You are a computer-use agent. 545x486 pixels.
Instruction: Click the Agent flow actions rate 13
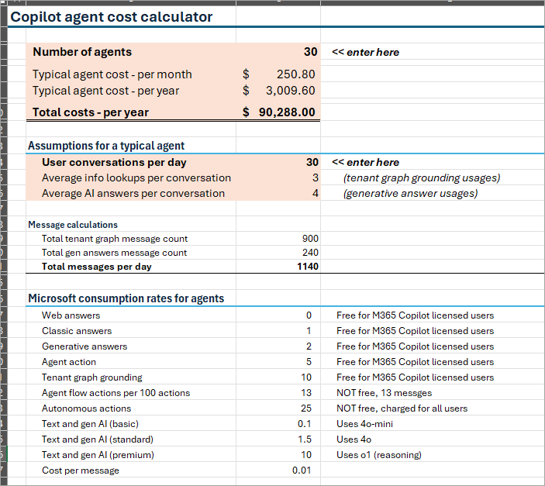306,393
